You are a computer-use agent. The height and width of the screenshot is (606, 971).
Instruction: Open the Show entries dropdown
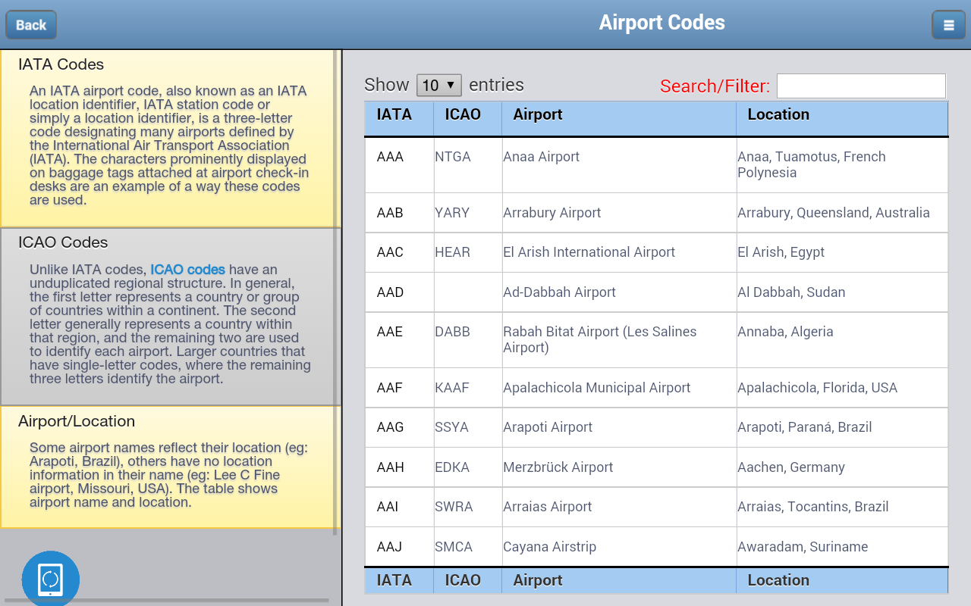(x=438, y=85)
